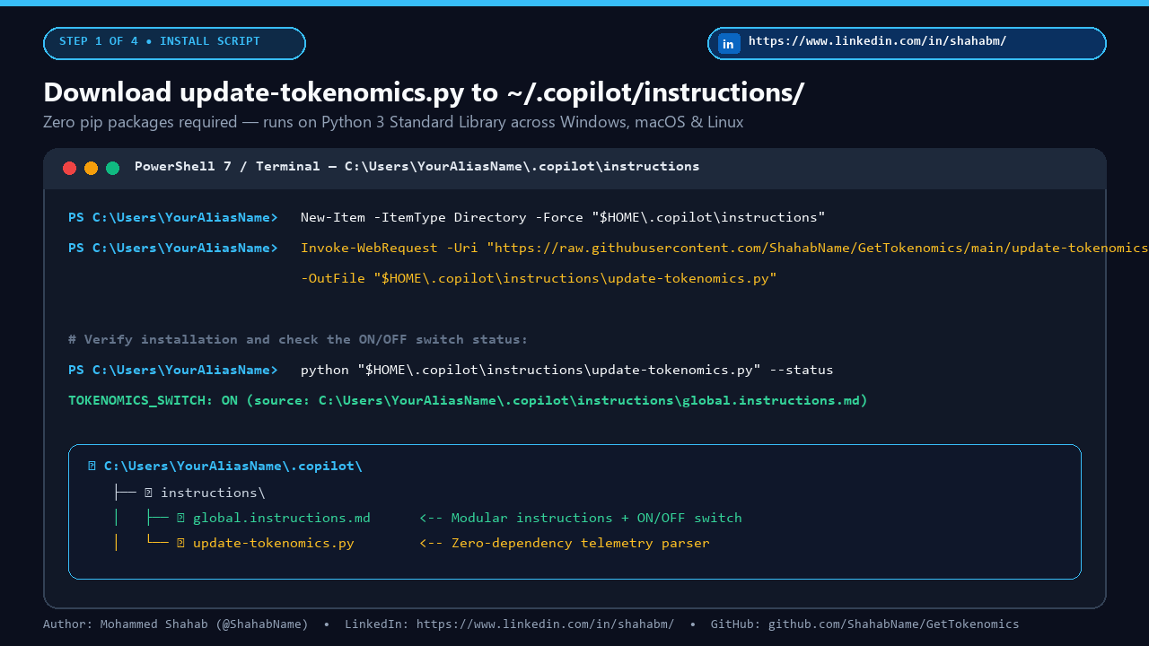Click the Modular instructions + ON/OFF switch note

581,518
